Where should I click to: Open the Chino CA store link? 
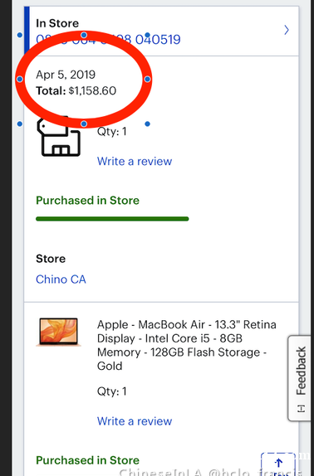click(x=61, y=279)
